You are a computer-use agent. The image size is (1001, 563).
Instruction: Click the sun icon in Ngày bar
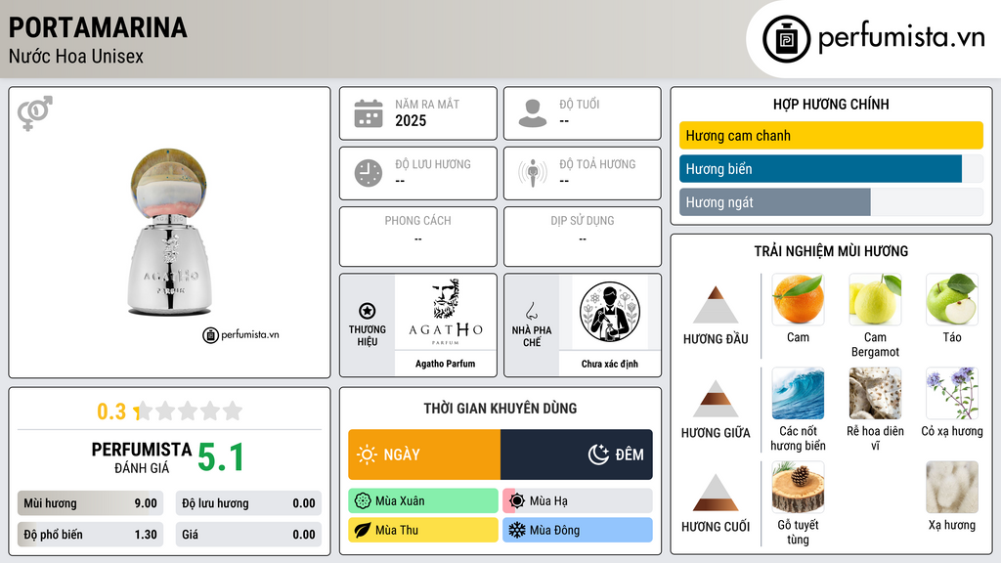367,455
